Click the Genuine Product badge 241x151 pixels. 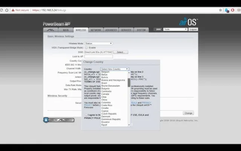[x=59, y=120]
